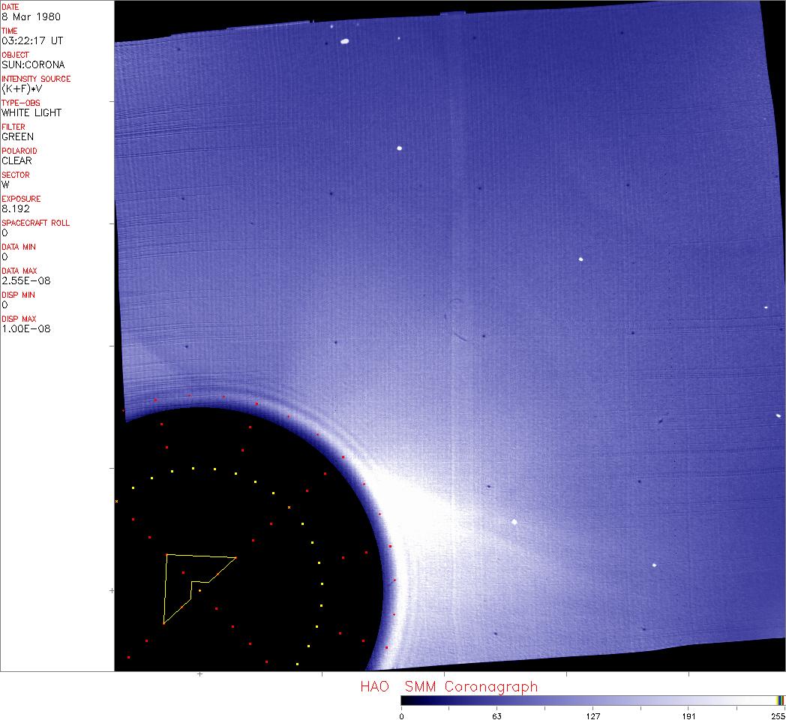The image size is (786, 720).
Task: Click the "191" tick label under the colorbar
Action: click(x=688, y=715)
